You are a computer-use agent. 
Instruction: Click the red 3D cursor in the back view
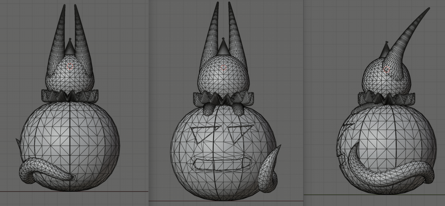point(70,66)
